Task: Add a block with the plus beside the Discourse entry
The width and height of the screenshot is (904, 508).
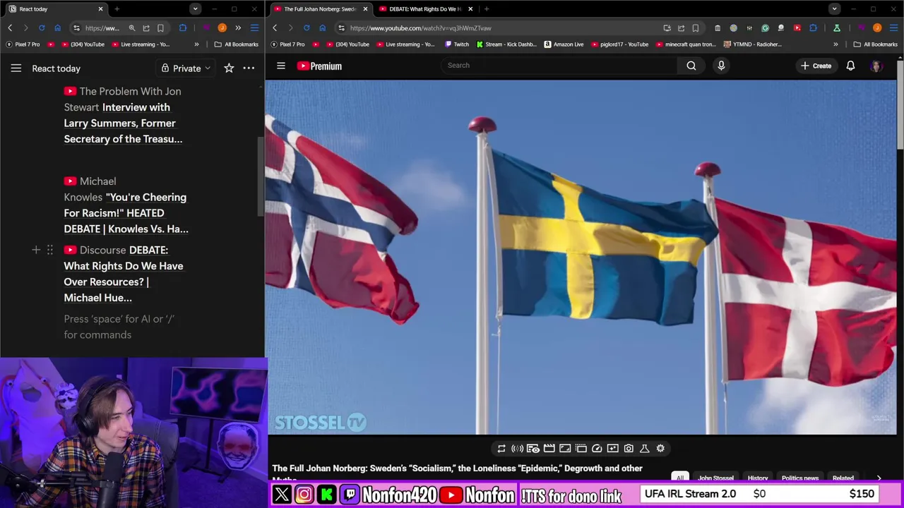Action: [36, 250]
